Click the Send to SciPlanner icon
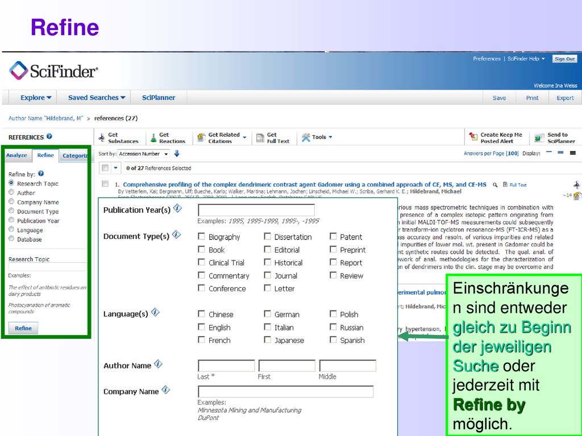582x436 pixels. click(539, 138)
